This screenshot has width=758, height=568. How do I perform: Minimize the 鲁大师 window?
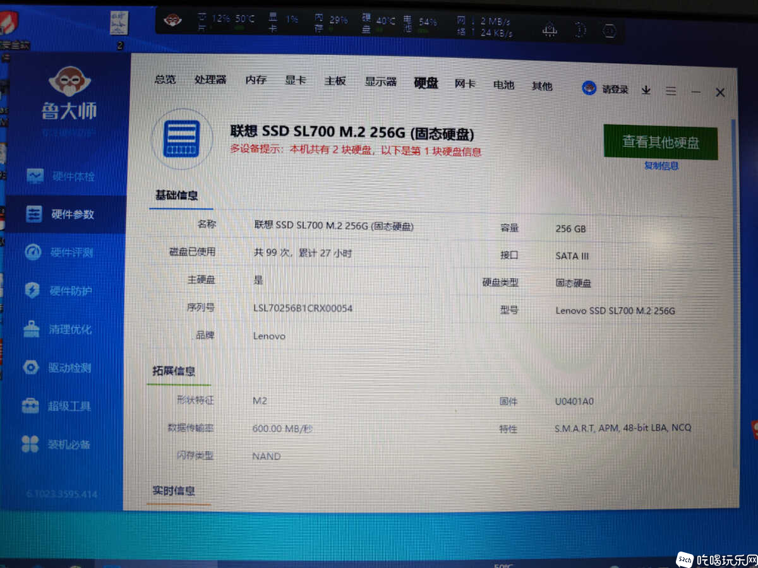pos(696,92)
